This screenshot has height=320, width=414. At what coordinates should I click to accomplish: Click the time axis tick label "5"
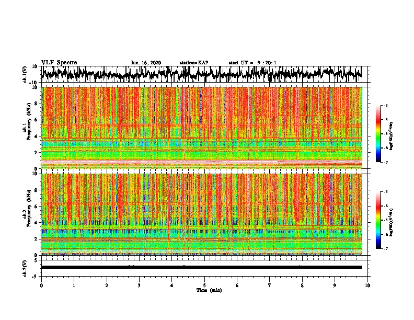(x=204, y=285)
